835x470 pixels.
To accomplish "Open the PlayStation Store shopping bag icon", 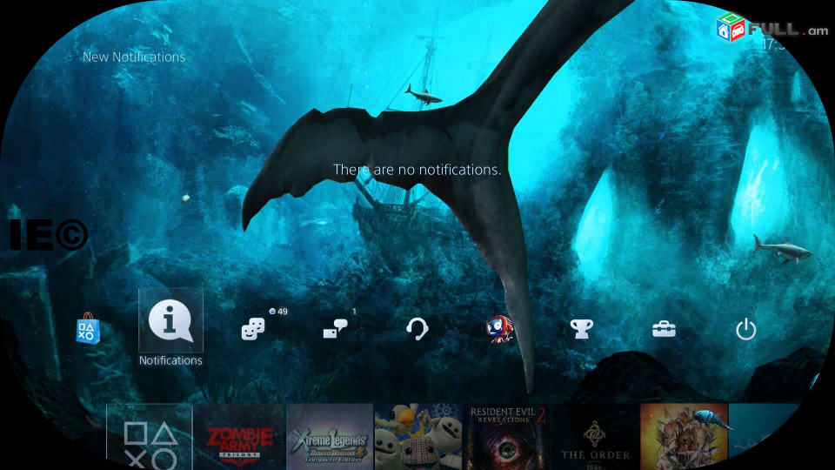I will (x=88, y=329).
